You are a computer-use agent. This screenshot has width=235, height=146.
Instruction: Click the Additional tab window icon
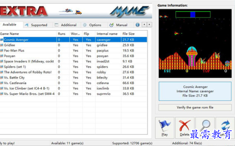click(x=57, y=25)
